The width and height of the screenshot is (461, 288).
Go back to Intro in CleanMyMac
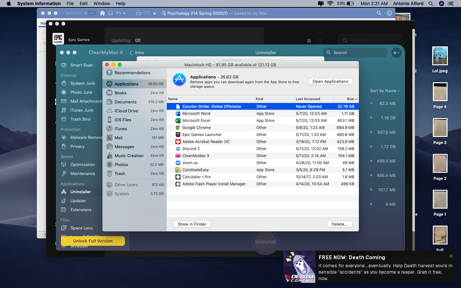click(x=137, y=53)
